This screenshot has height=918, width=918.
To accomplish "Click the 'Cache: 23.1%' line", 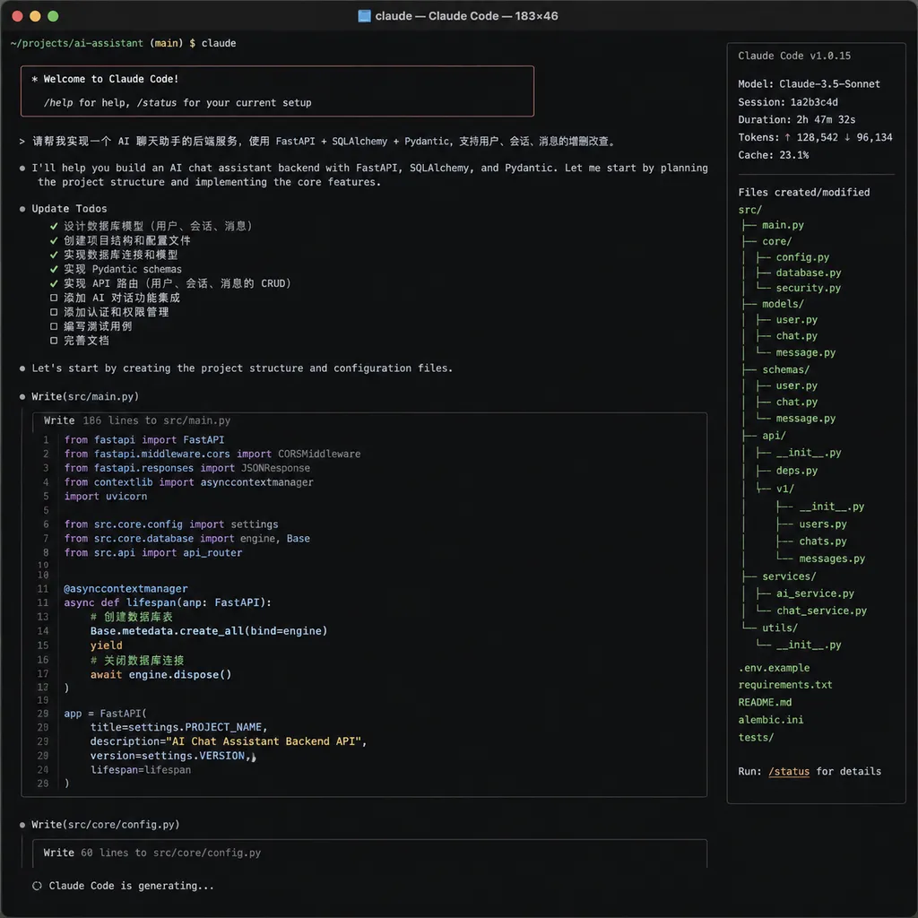I will point(773,155).
